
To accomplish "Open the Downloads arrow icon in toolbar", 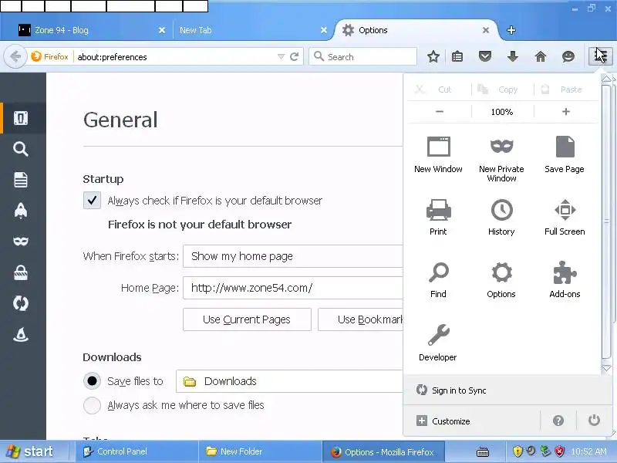I will (512, 56).
